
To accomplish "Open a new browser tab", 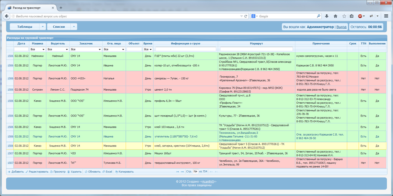I will [x=61, y=8].
